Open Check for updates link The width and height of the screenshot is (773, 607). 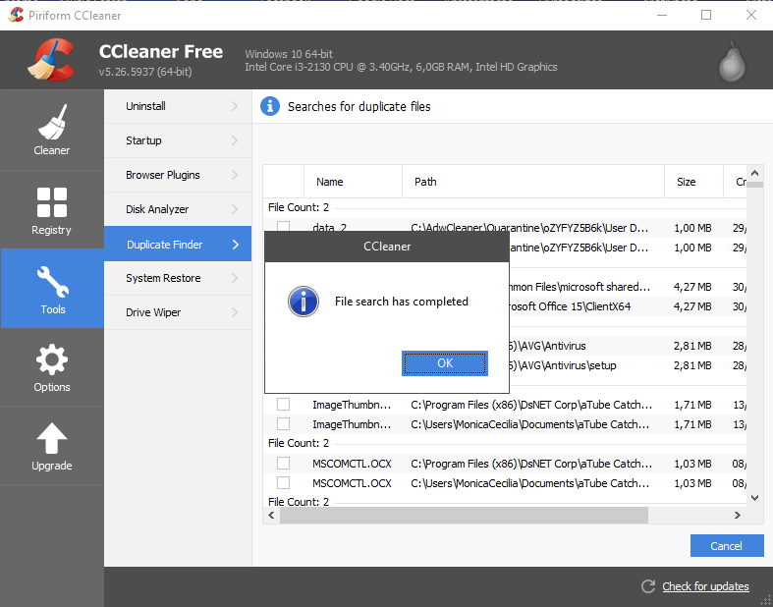click(705, 586)
